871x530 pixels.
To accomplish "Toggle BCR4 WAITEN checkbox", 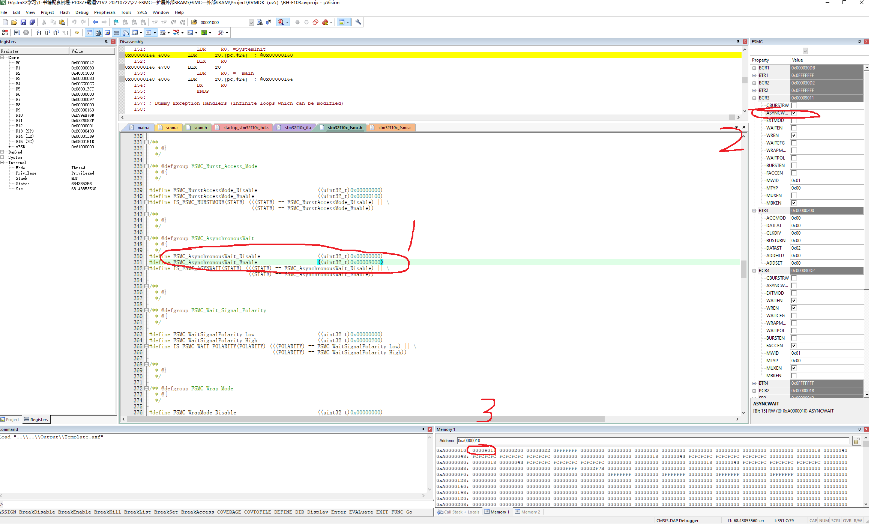I will pyautogui.click(x=794, y=301).
